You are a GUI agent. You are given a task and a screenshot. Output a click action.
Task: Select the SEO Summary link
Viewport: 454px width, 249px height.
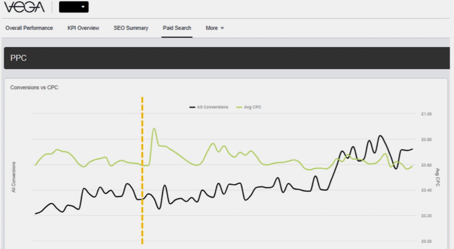pyautogui.click(x=130, y=28)
